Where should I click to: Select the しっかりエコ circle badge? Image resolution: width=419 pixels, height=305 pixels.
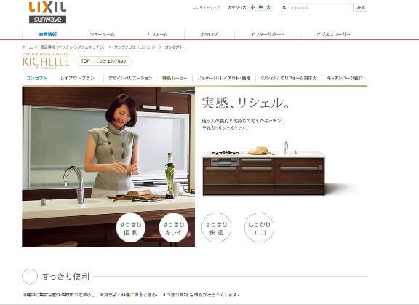click(259, 228)
